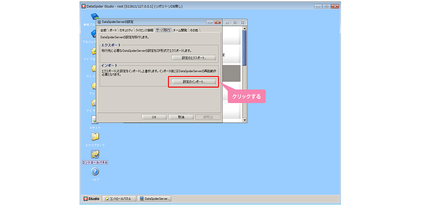Image resolution: width=421 pixels, height=207 pixels.
Task: Click the Studio start button in taskbar
Action: [x=91, y=199]
